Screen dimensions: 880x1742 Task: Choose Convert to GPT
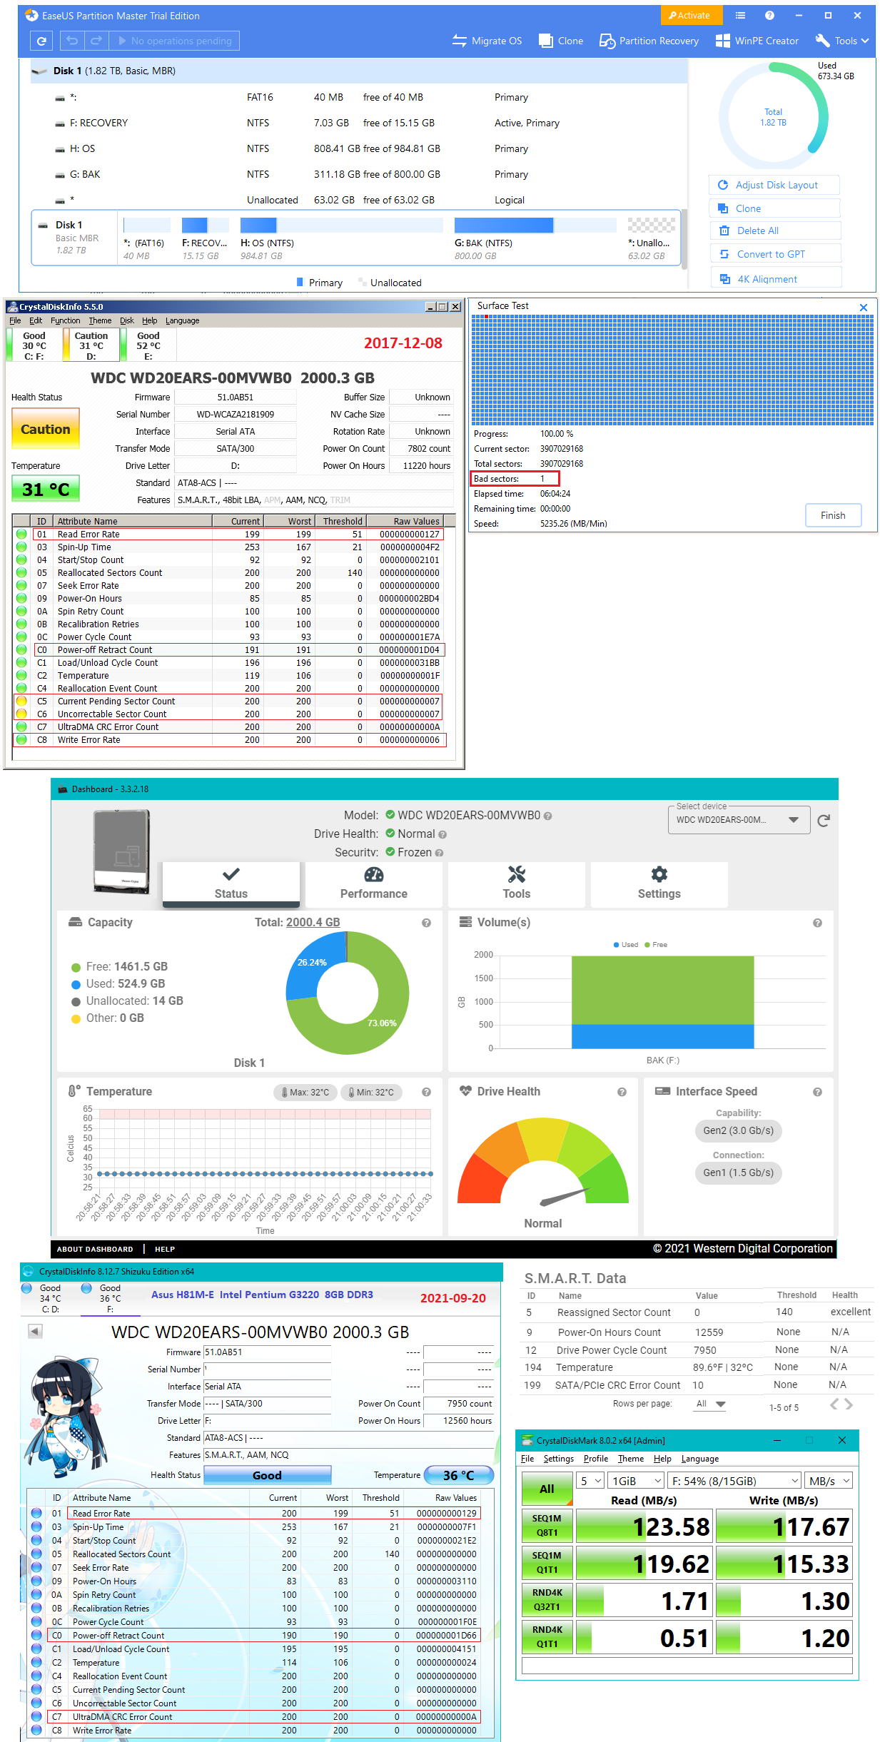click(774, 254)
